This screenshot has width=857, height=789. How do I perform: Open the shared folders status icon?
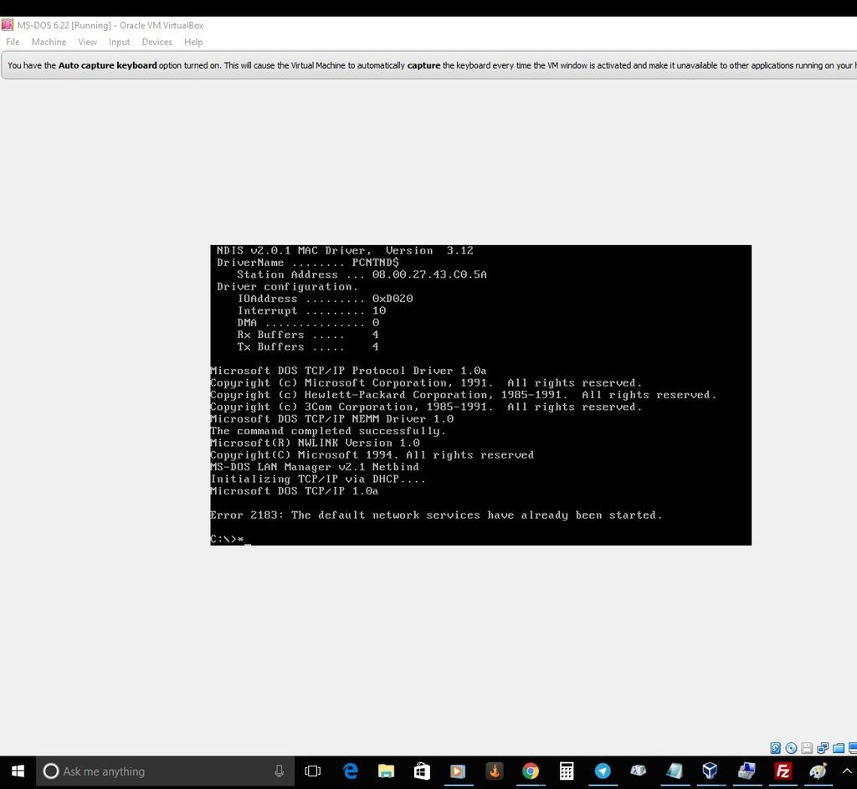[x=838, y=746]
